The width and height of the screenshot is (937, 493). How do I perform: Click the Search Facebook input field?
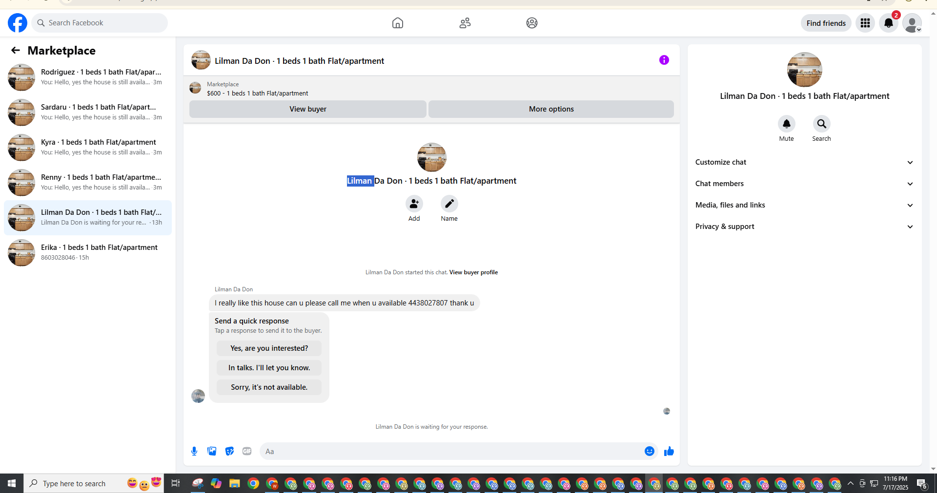pyautogui.click(x=100, y=23)
